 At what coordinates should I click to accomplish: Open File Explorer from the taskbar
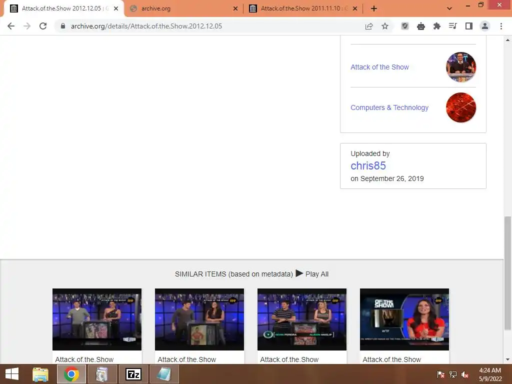40,374
